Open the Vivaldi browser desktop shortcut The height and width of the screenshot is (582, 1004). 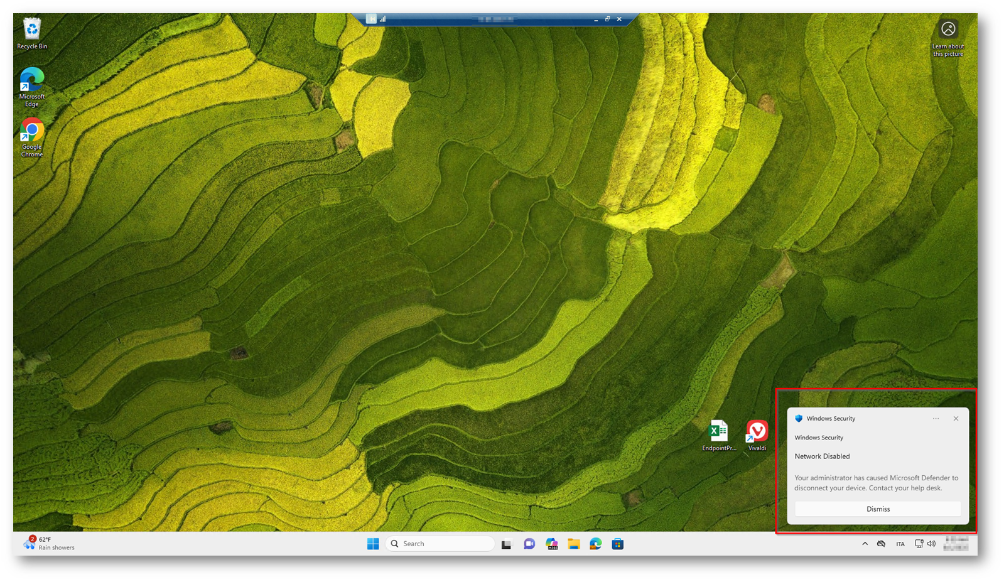click(757, 432)
